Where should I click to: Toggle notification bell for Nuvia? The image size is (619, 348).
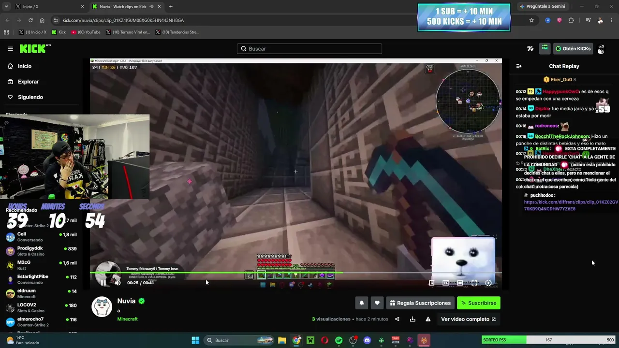[x=361, y=303]
